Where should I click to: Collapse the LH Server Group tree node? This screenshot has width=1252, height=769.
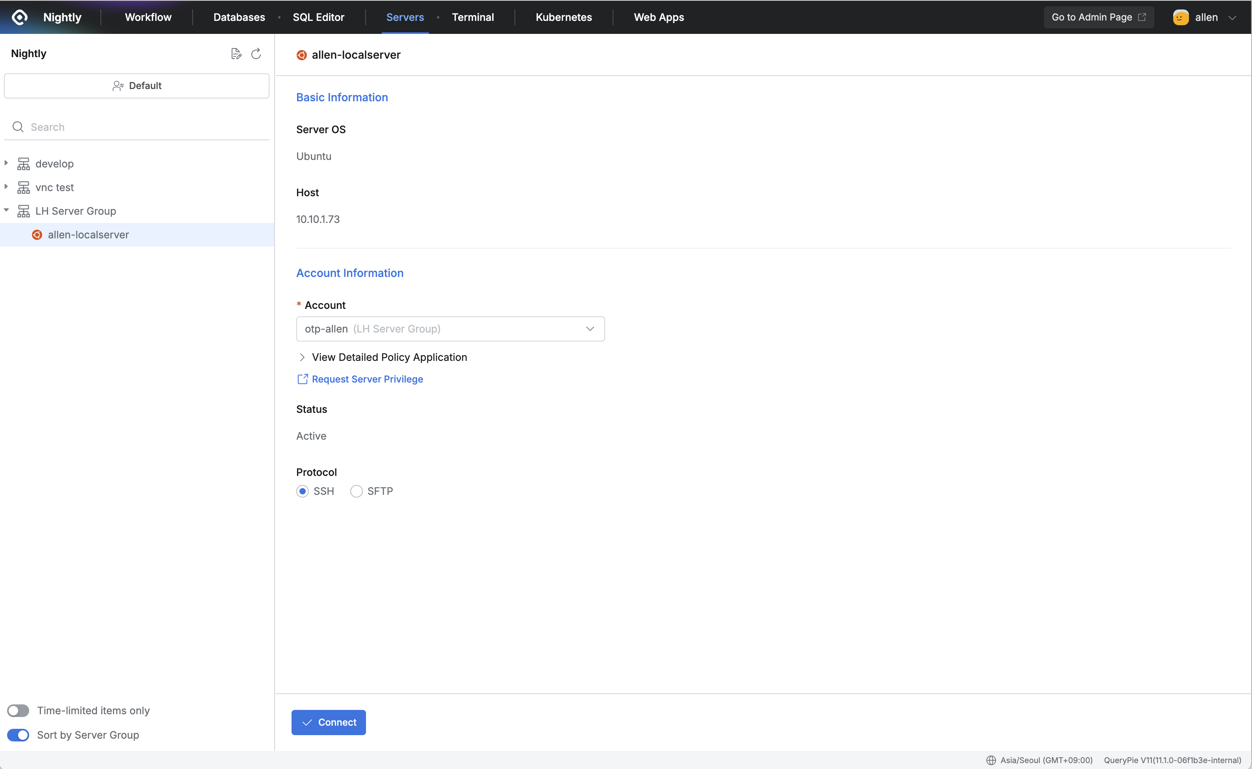[x=7, y=210]
